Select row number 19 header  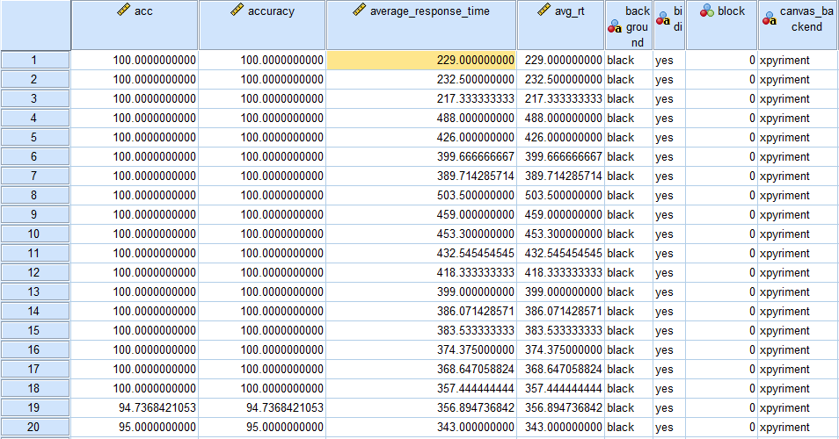35,407
